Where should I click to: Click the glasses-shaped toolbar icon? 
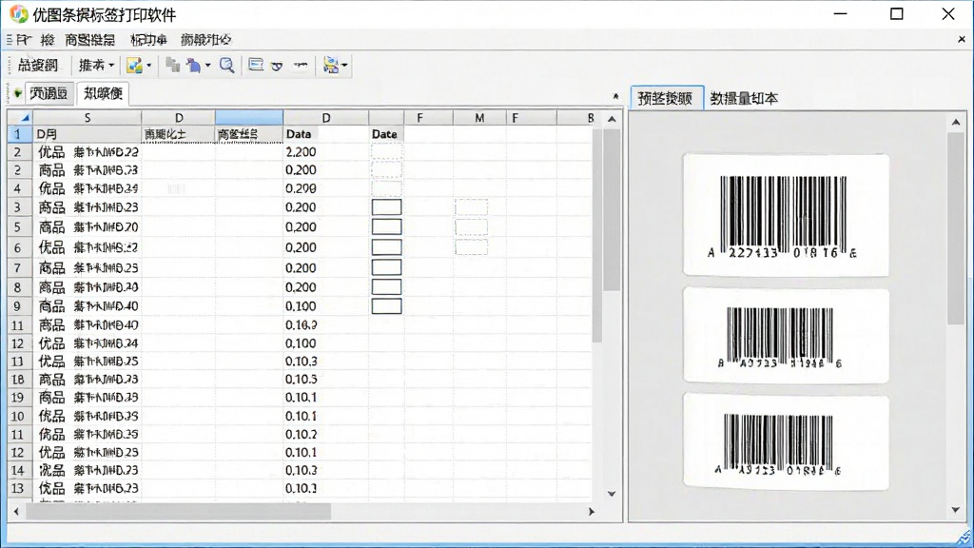[x=277, y=66]
